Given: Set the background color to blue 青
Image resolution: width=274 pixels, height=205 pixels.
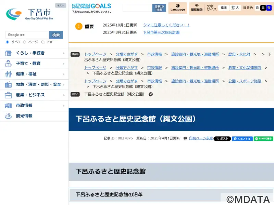Looking at the screenshot, I should click(x=269, y=8).
